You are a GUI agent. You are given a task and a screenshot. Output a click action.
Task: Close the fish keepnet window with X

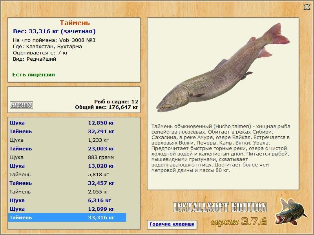pos(307,7)
